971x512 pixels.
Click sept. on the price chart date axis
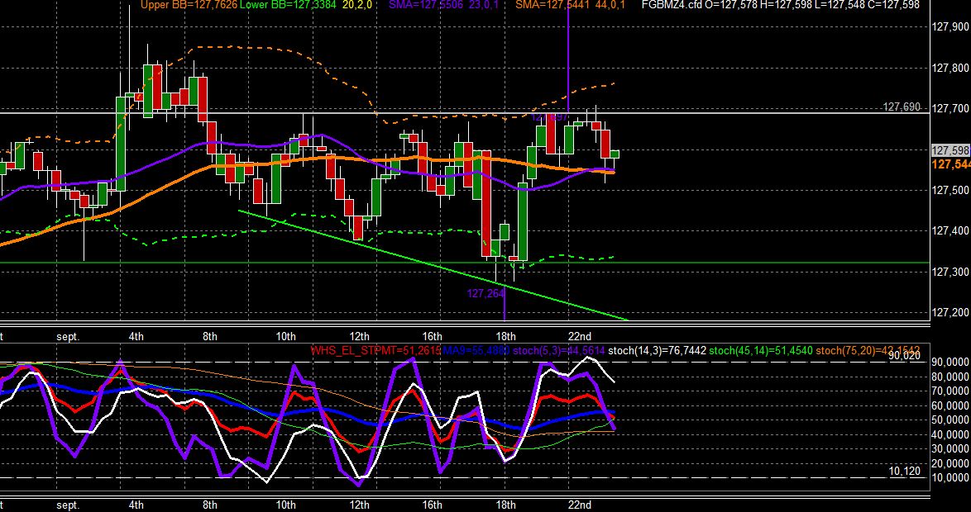coord(68,336)
